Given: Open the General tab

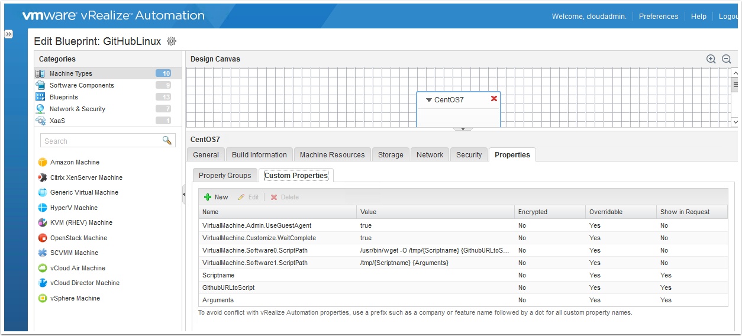Looking at the screenshot, I should 206,154.
